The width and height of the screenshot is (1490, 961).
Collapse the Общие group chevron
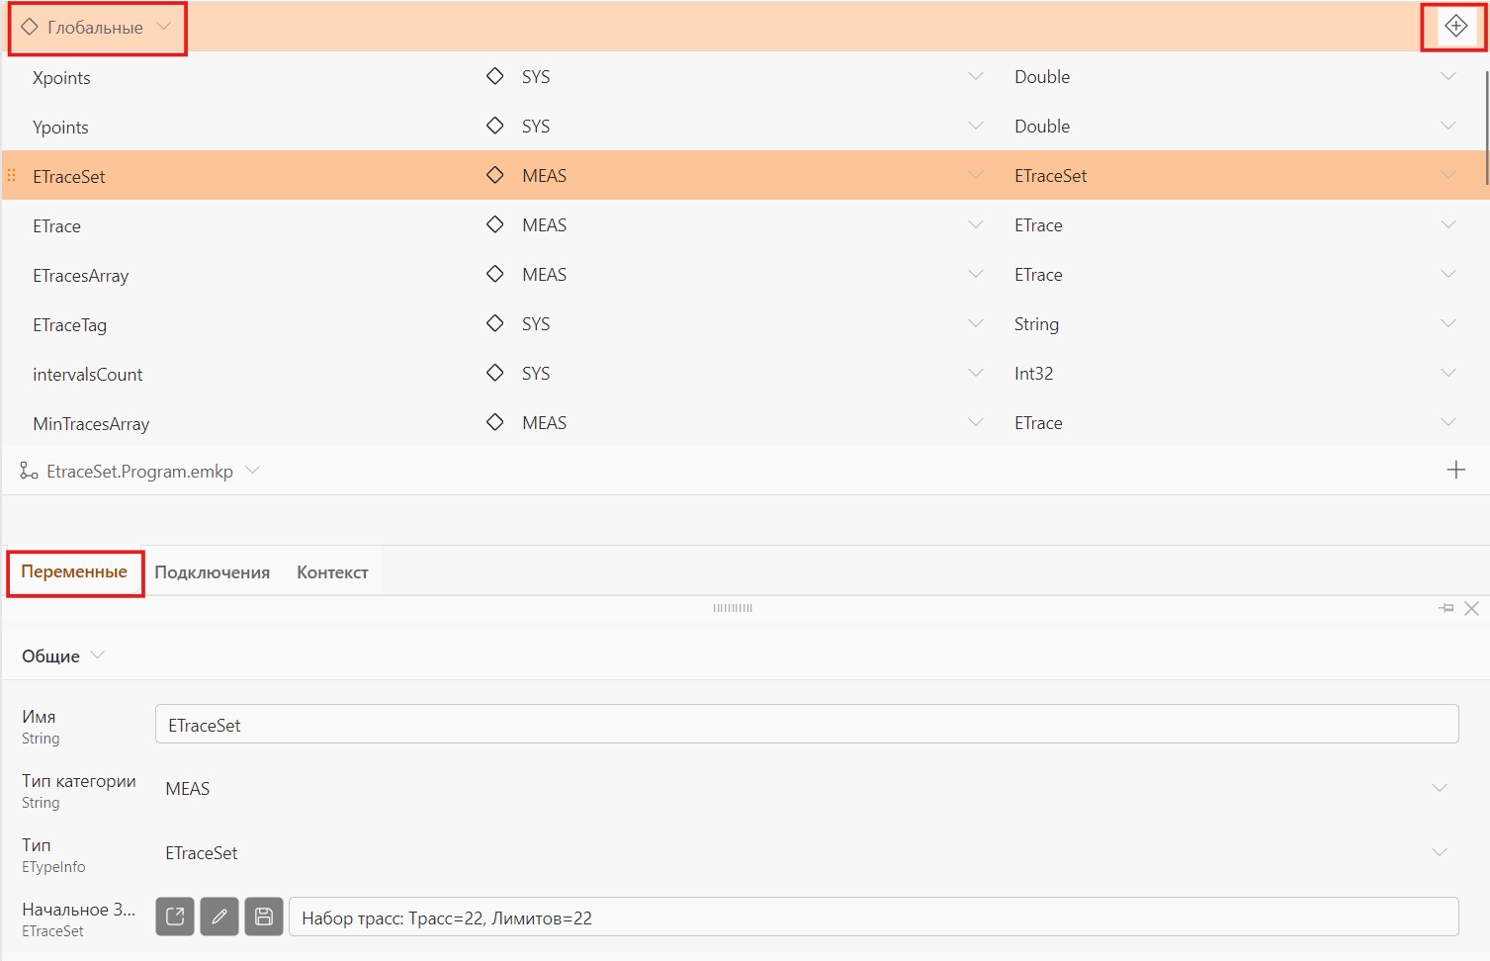[98, 655]
